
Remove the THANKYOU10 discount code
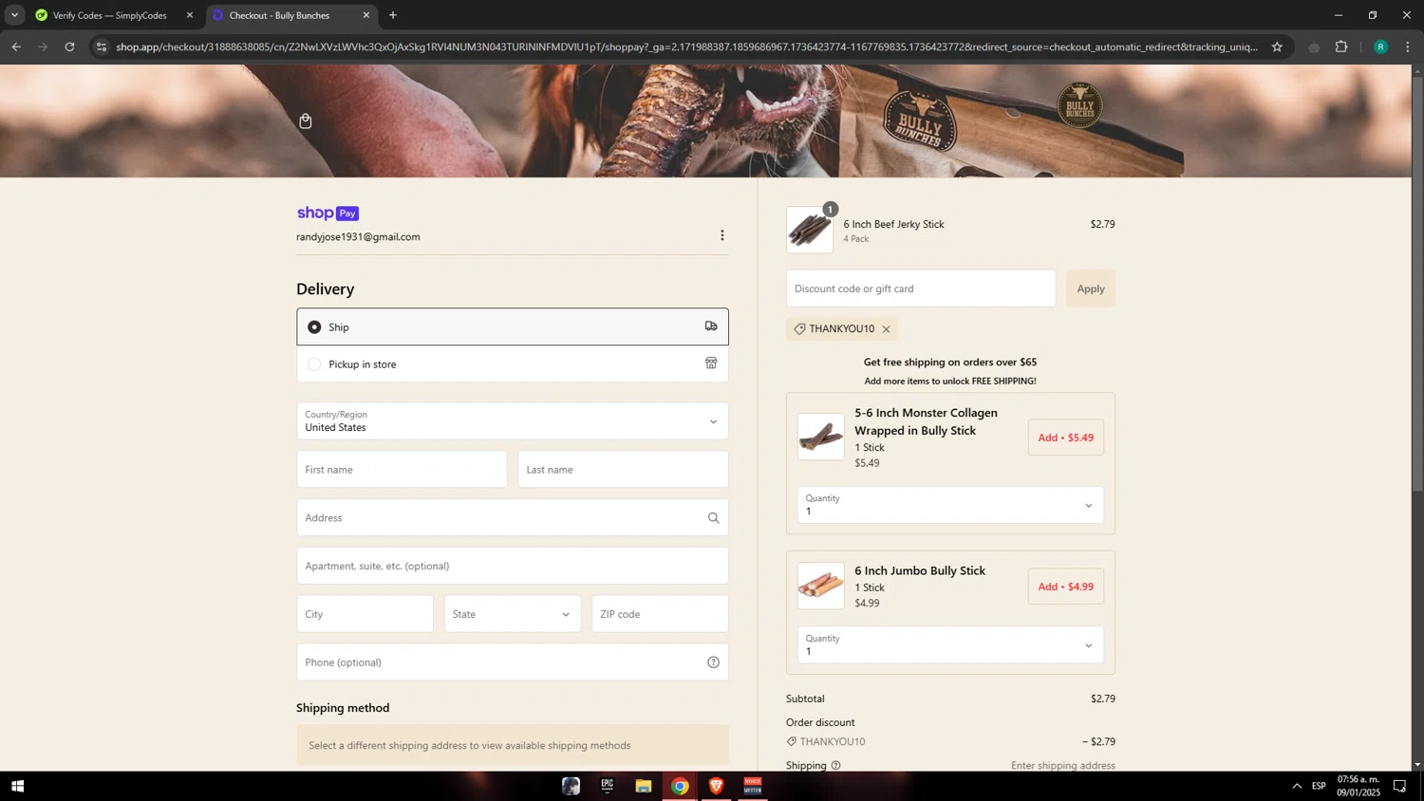[x=886, y=329]
